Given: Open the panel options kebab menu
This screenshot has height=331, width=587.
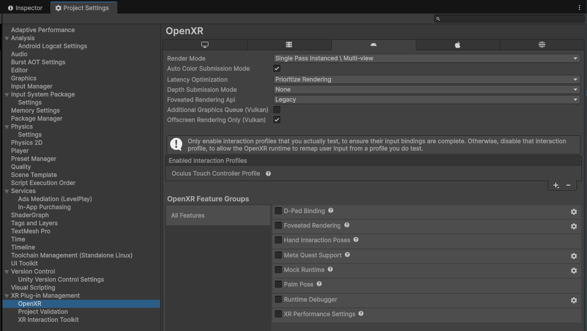Looking at the screenshot, I should point(579,8).
